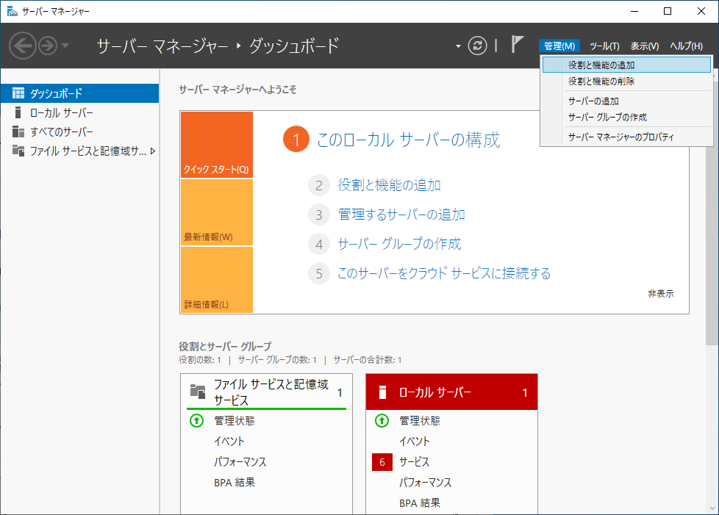Click 管理状態 in the file services tile
The height and width of the screenshot is (515, 719).
(x=235, y=421)
